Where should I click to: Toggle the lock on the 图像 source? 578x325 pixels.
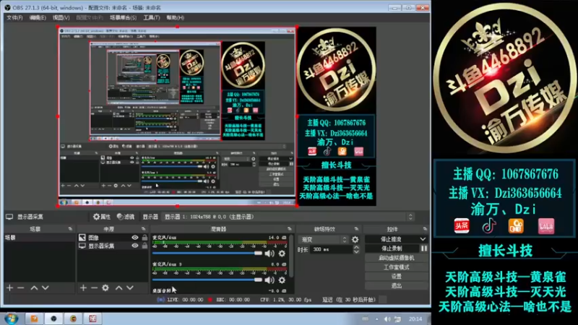pos(144,238)
